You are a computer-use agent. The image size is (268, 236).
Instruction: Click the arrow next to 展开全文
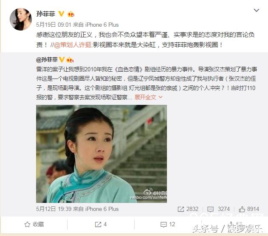160,97
